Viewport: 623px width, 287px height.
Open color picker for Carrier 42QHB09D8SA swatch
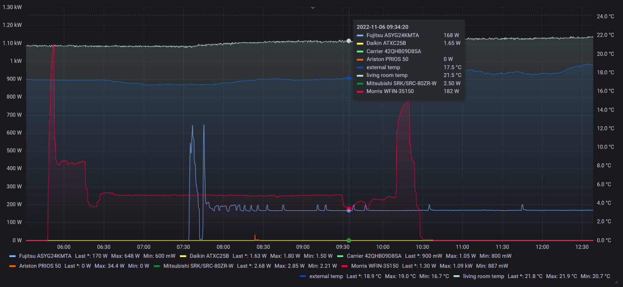pos(340,256)
